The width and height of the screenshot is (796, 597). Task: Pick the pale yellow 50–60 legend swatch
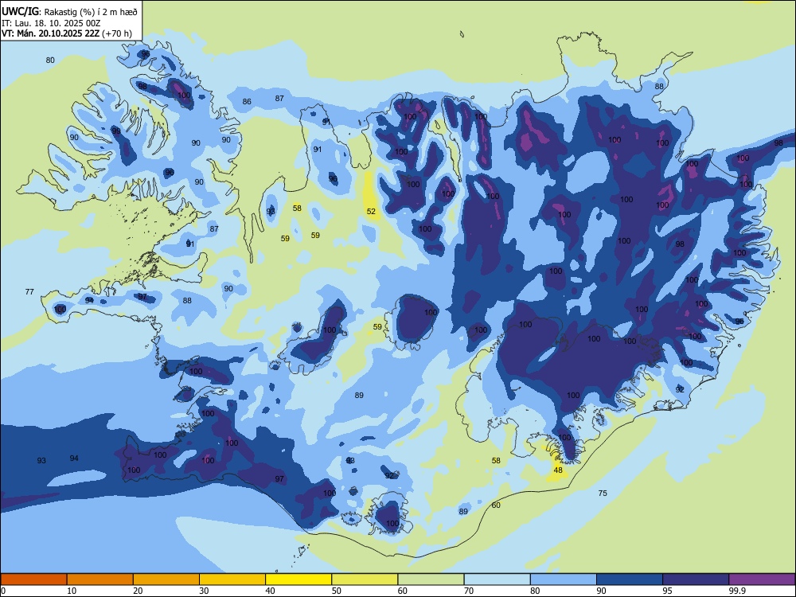coord(365,579)
